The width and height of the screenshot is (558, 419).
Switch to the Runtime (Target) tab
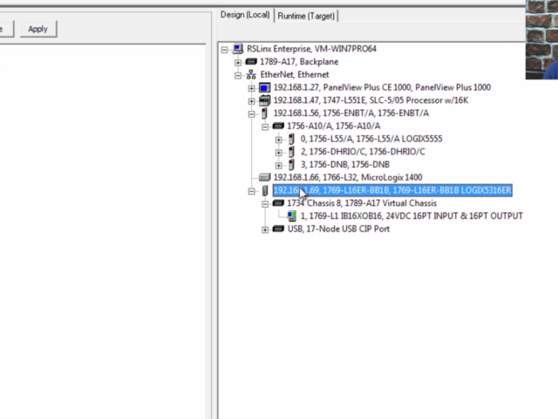pos(306,16)
